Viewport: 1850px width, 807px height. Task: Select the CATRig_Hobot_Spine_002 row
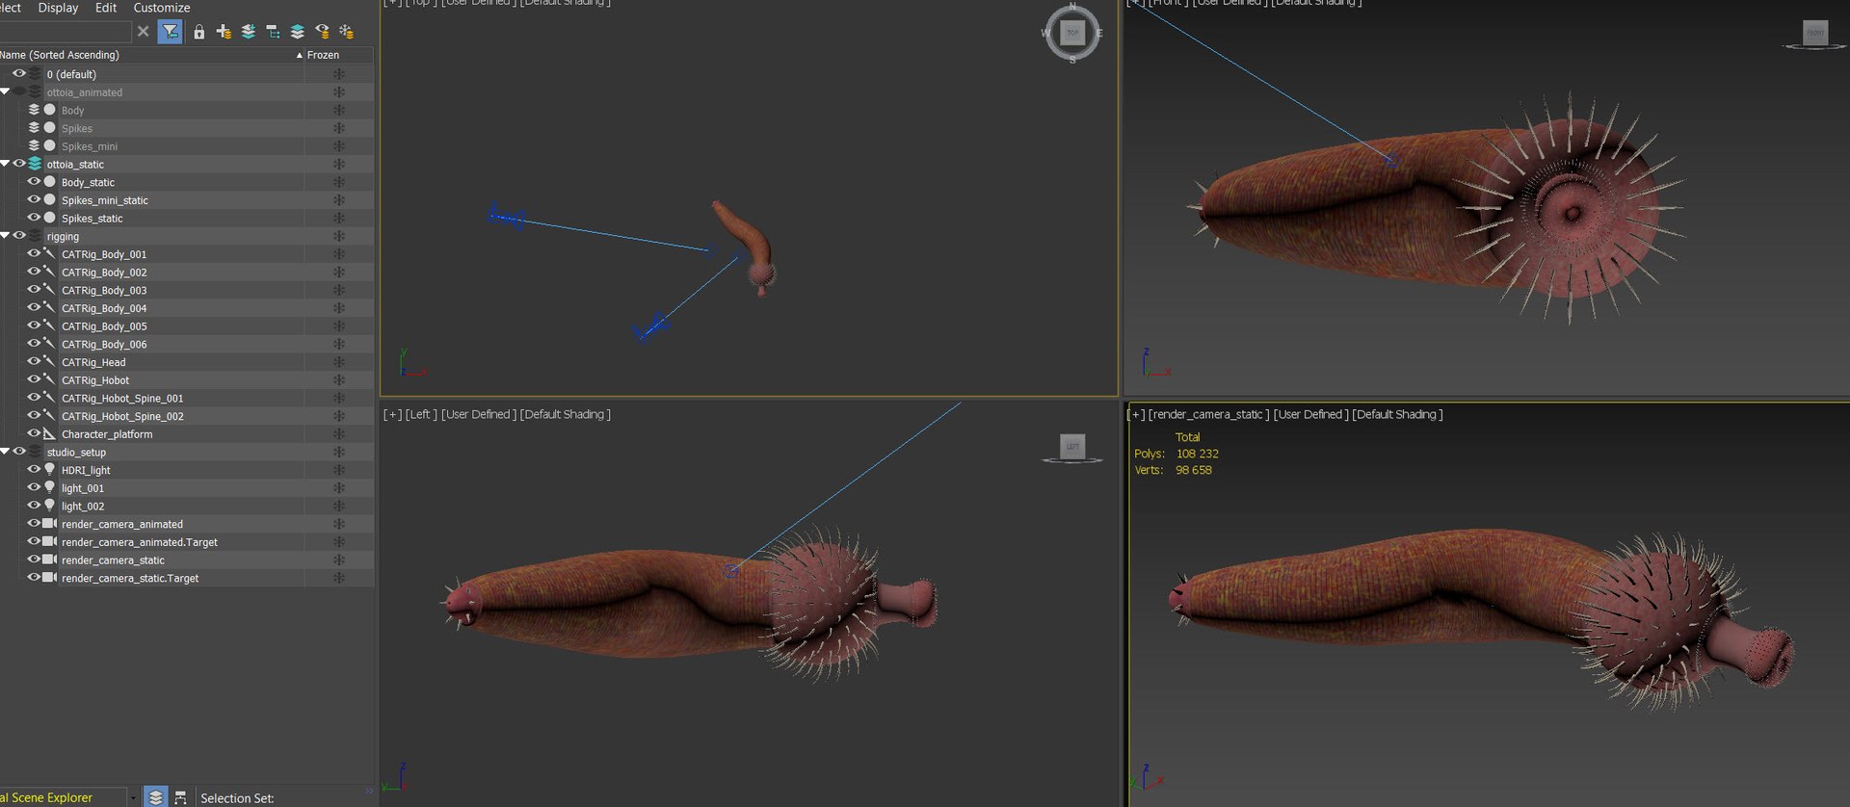(x=122, y=416)
